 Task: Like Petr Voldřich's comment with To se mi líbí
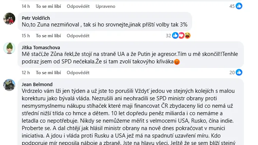click(48, 35)
